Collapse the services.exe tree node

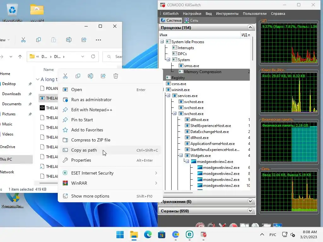[168, 95]
